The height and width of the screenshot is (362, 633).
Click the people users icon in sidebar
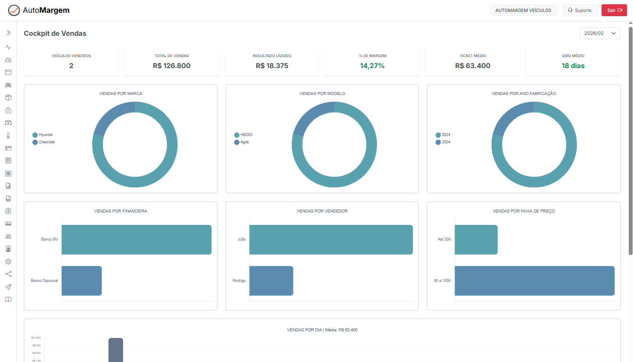tap(8, 236)
